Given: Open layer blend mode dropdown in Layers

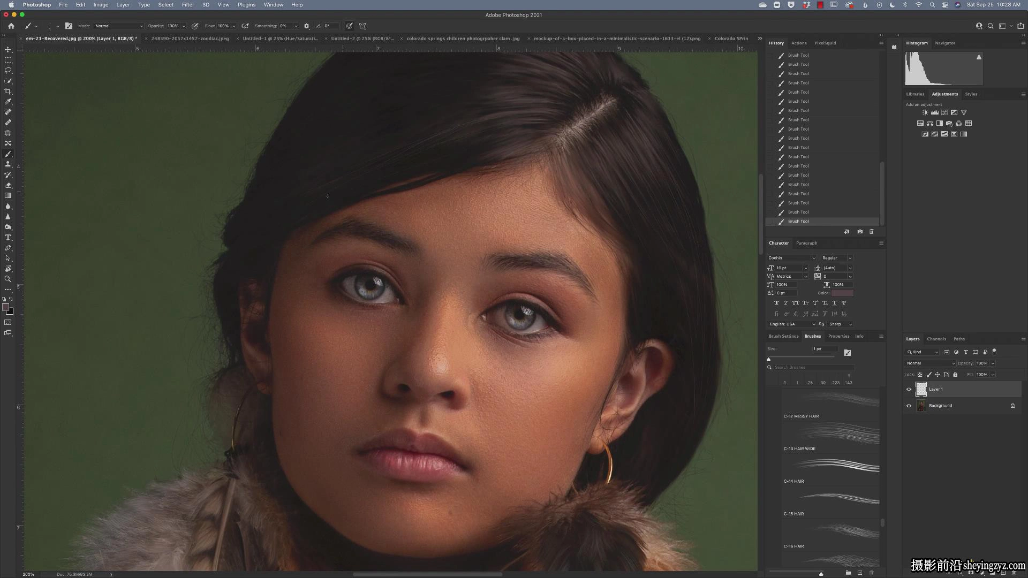Looking at the screenshot, I should [931, 363].
